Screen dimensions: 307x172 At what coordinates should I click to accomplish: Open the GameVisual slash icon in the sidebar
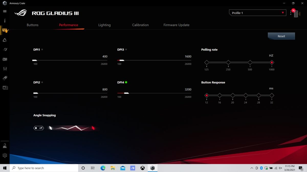tap(5, 49)
